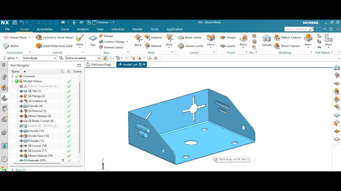
Task: Open More in the Convert group
Action: click(x=80, y=41)
